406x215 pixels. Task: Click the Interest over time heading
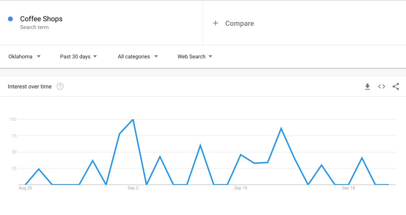coord(30,87)
